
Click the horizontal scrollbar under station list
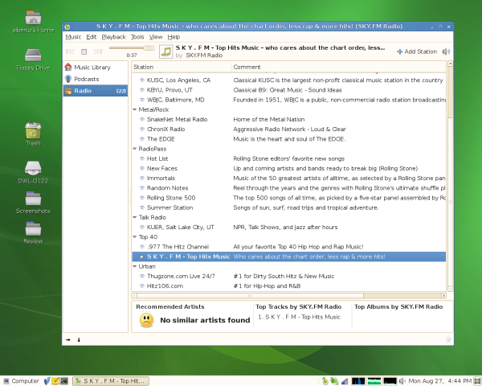tap(250, 296)
